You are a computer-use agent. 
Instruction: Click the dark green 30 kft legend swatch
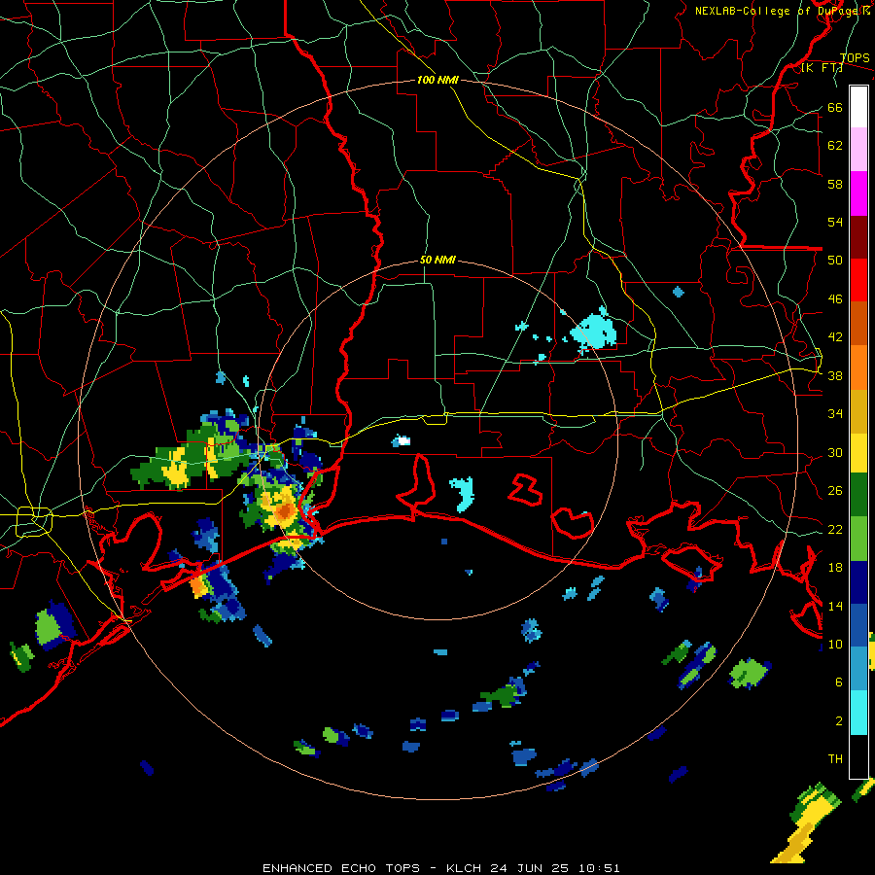click(x=858, y=495)
